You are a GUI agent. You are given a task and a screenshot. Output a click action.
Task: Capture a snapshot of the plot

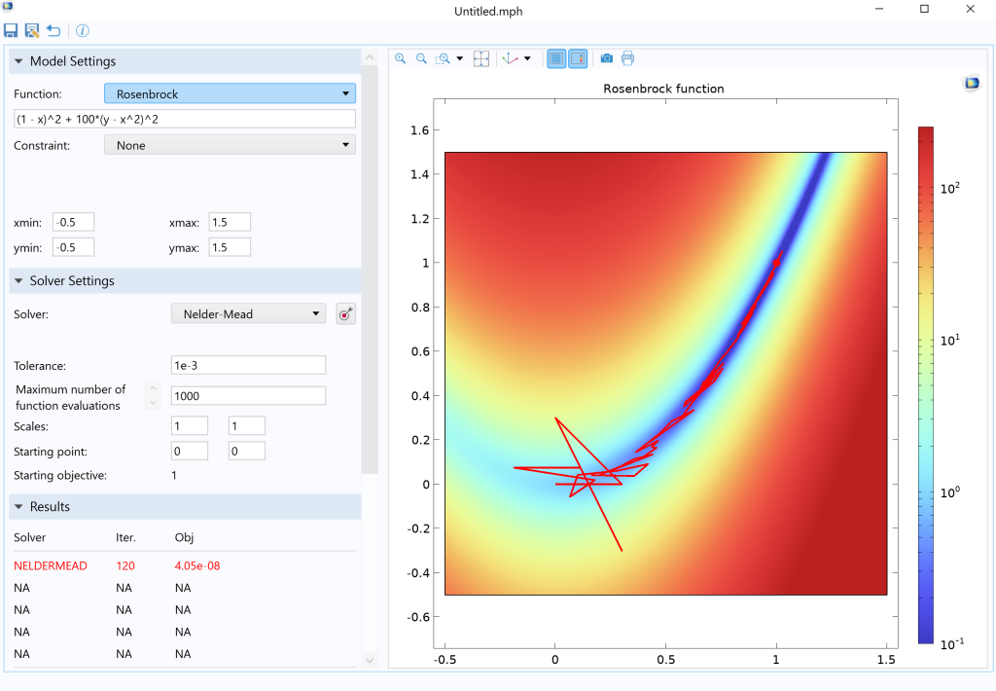pyautogui.click(x=606, y=58)
